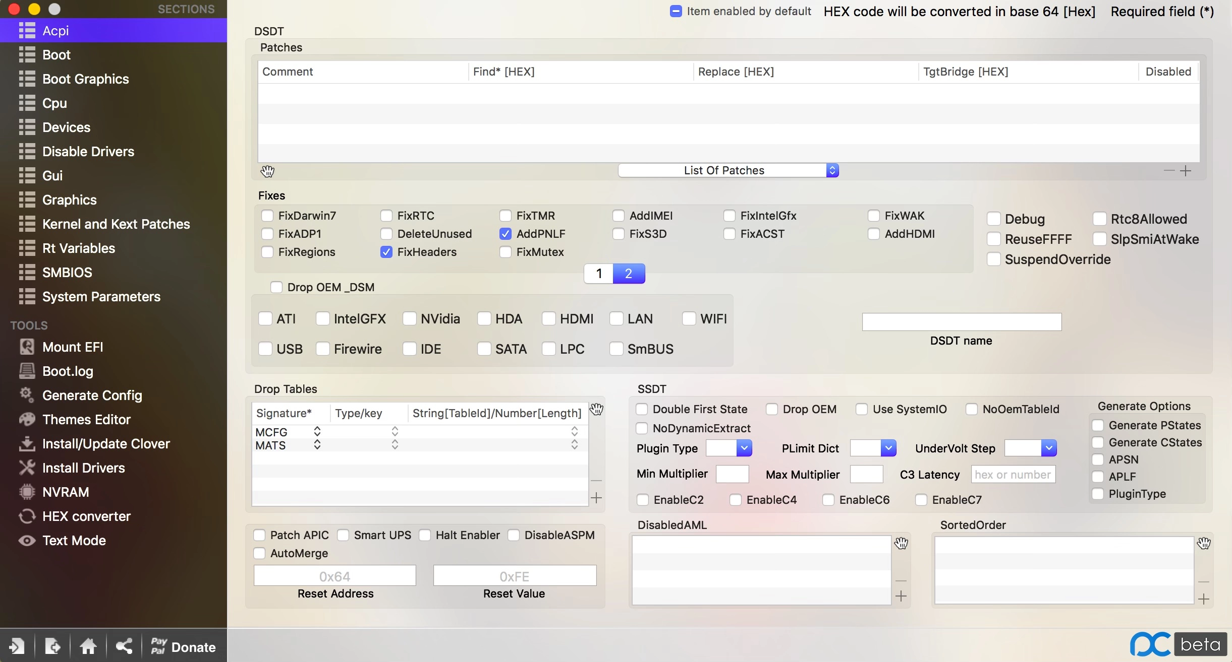
Task: Open the List Of Patches dropdown
Action: 729,170
